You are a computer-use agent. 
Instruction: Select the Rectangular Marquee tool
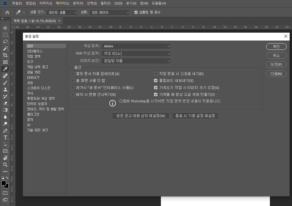pos(5,35)
